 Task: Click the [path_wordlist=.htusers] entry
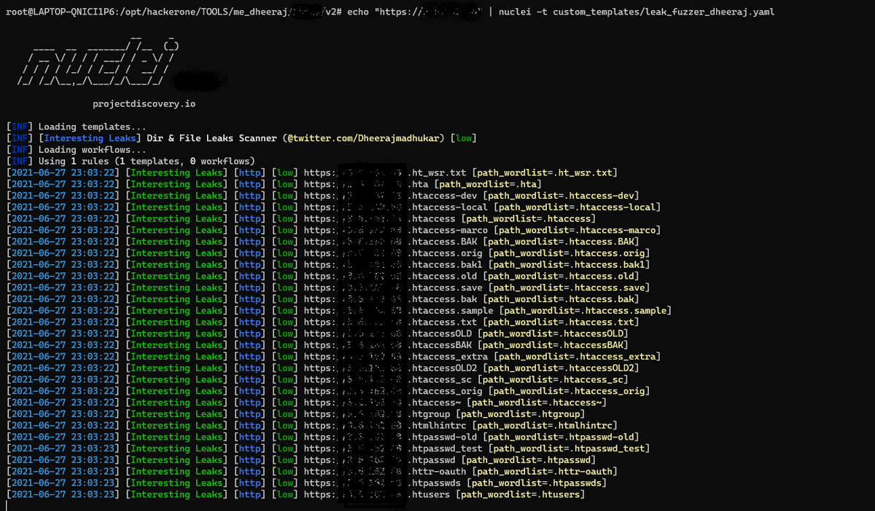pos(522,494)
